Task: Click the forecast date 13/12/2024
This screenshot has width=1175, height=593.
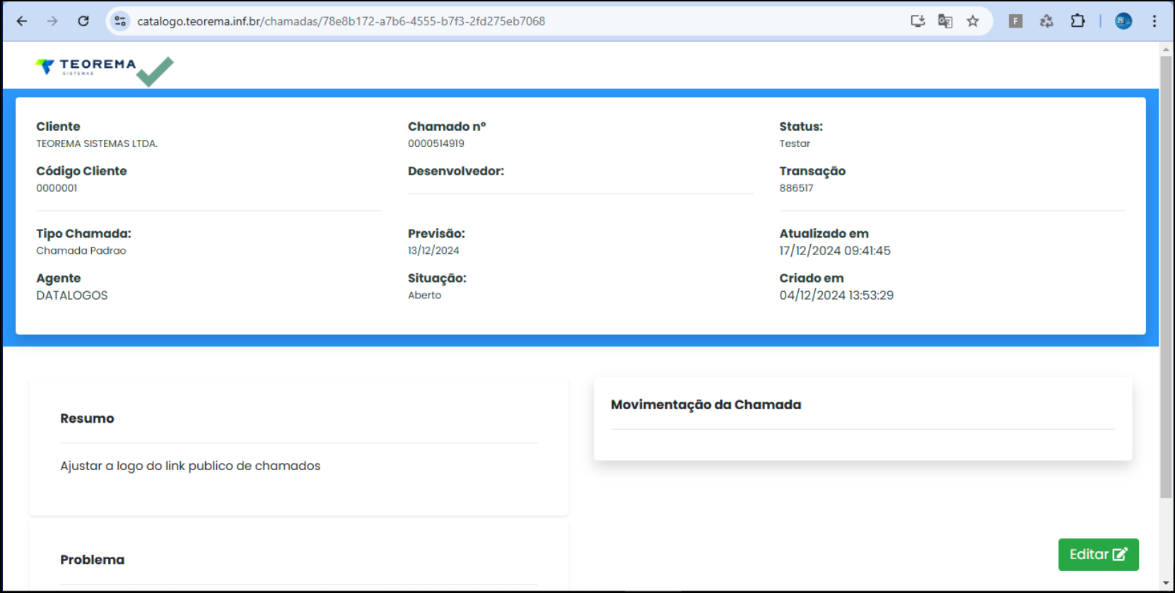Action: coord(433,251)
